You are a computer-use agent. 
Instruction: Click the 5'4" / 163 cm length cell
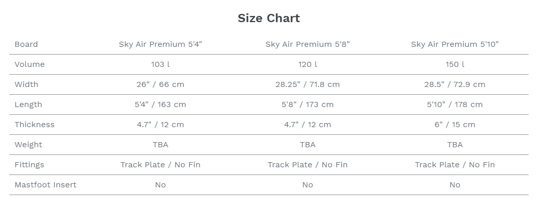coord(160,104)
